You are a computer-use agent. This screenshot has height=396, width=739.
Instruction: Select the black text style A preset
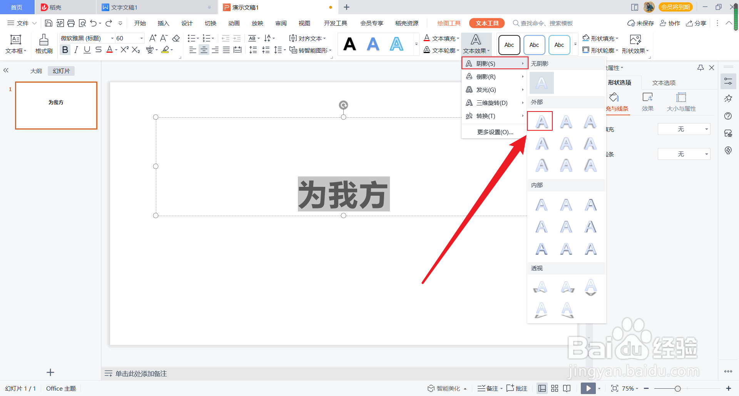349,44
